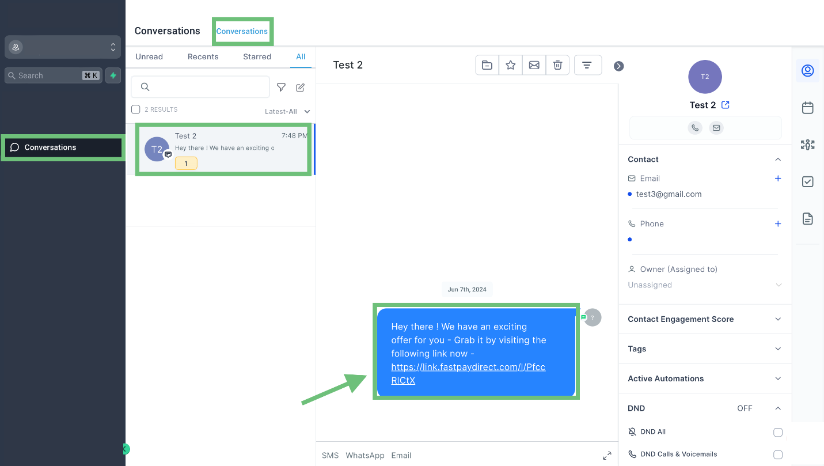Viewport: 824px width, 466px height.
Task: Click the T2 avatar in conversation list
Action: 157,149
